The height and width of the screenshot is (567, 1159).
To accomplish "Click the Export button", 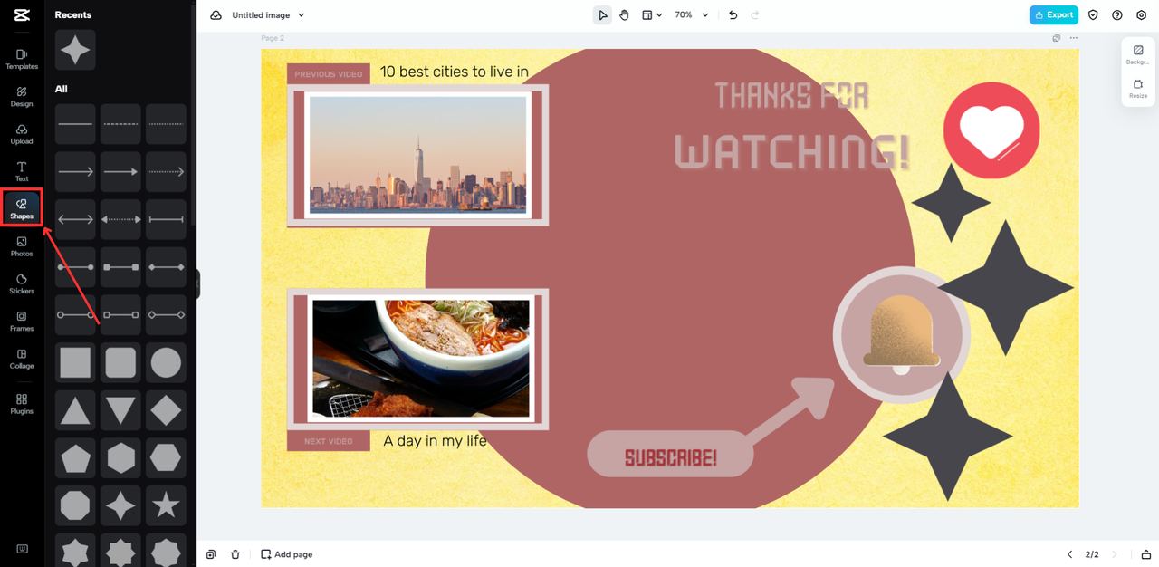I will point(1054,15).
